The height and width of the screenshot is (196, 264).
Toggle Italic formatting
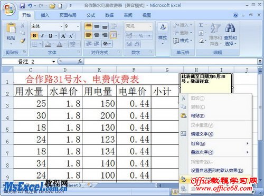tap(42, 36)
